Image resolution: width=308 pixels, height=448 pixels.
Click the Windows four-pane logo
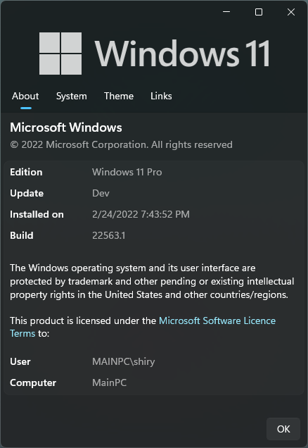(60, 54)
